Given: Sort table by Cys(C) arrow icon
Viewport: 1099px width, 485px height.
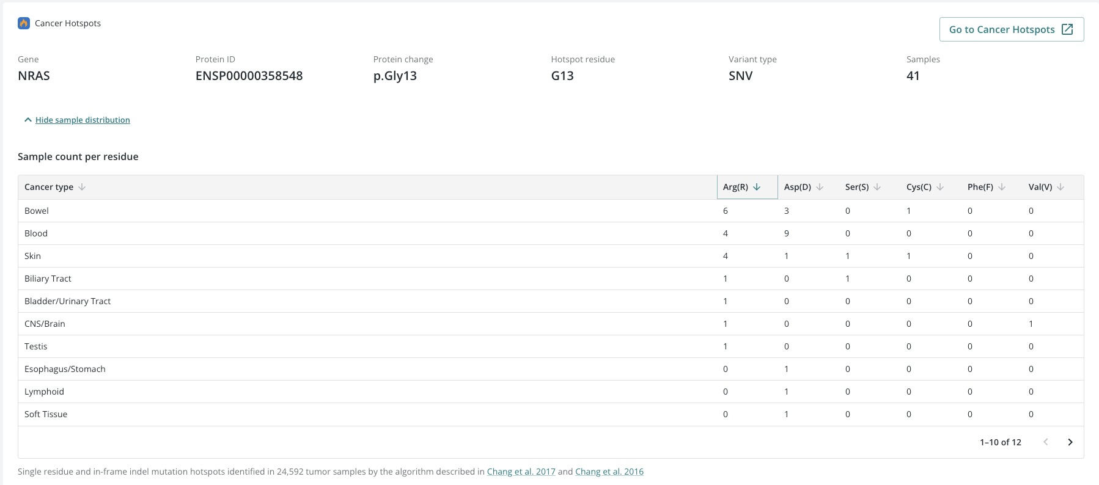Looking at the screenshot, I should tap(940, 187).
